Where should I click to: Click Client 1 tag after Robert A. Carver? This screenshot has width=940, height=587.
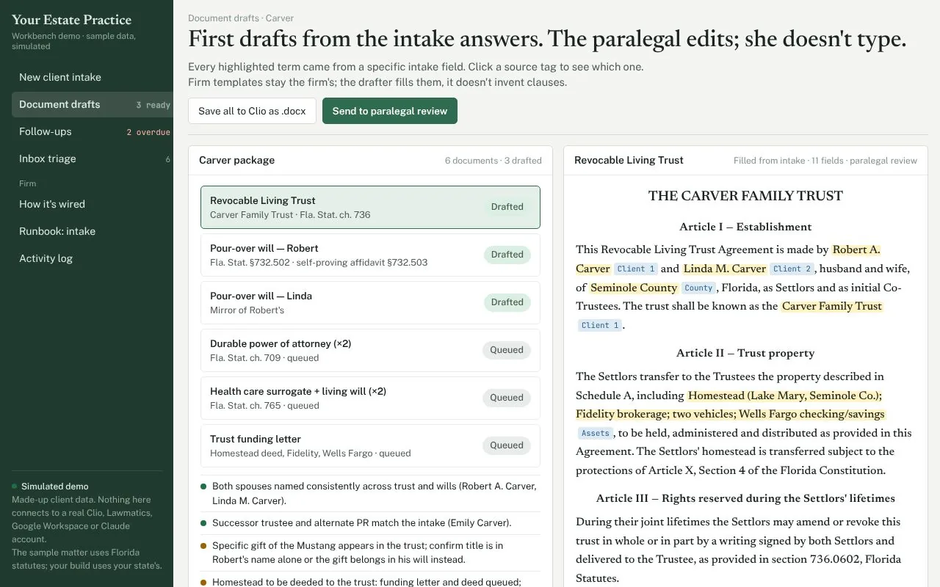[x=636, y=269]
